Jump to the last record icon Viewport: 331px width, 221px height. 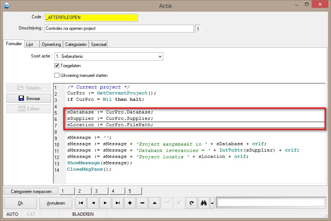tap(117, 203)
